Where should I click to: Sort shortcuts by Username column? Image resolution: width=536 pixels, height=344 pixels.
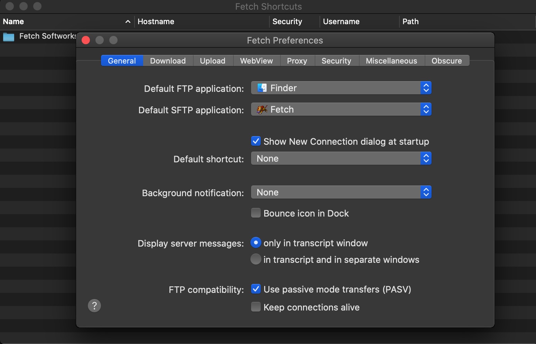(360, 21)
